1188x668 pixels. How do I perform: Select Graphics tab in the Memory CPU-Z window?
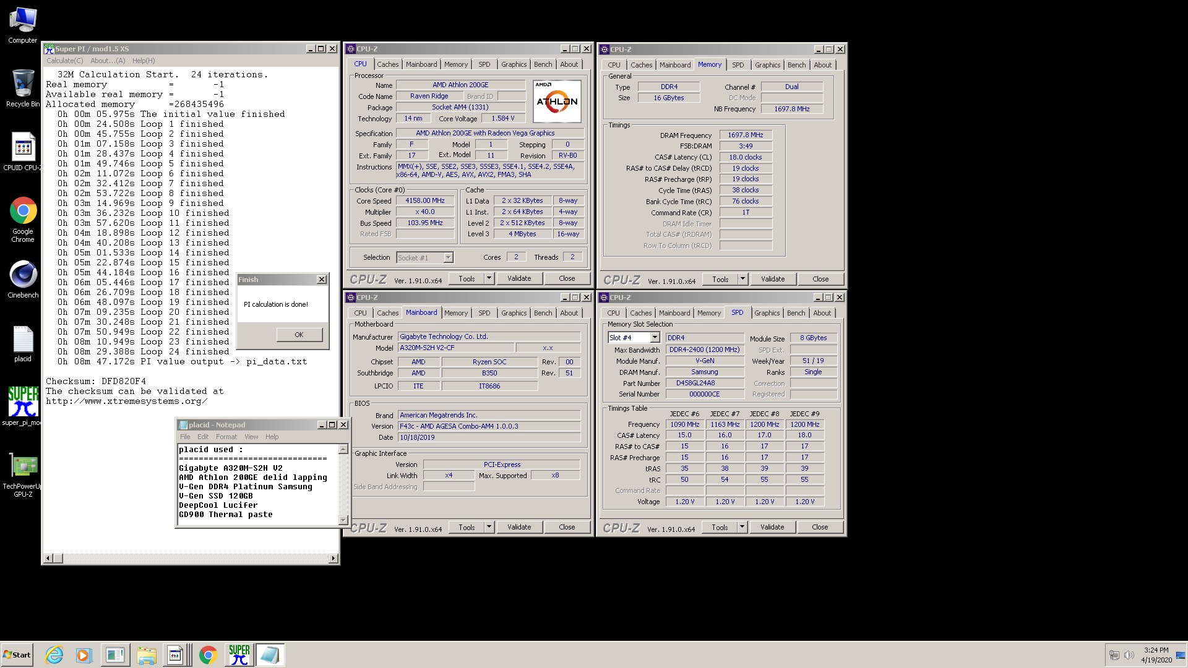(768, 65)
